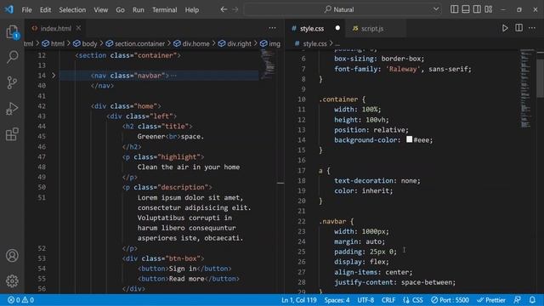Open the Selection menu
The height and width of the screenshot is (306, 544).
click(72, 9)
